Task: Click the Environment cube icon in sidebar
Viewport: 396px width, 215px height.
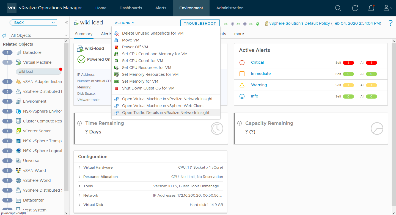Action: [x=18, y=101]
